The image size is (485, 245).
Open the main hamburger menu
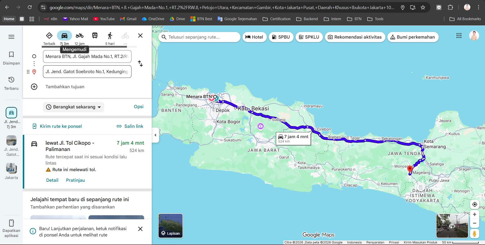click(11, 37)
